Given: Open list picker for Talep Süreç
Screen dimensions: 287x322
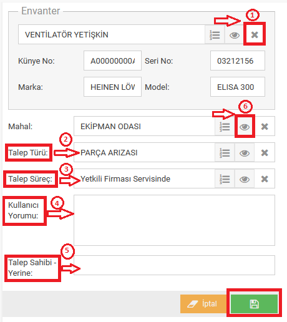Looking at the screenshot, I should (x=225, y=178).
